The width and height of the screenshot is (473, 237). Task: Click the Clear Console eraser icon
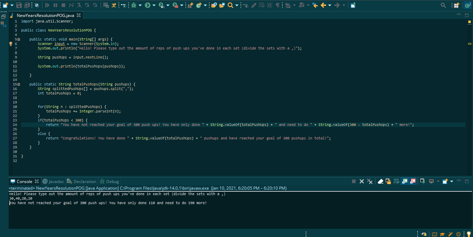pyautogui.click(x=380, y=181)
